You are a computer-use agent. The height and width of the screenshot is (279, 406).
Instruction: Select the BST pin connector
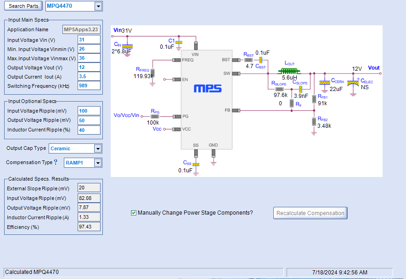[x=236, y=60]
